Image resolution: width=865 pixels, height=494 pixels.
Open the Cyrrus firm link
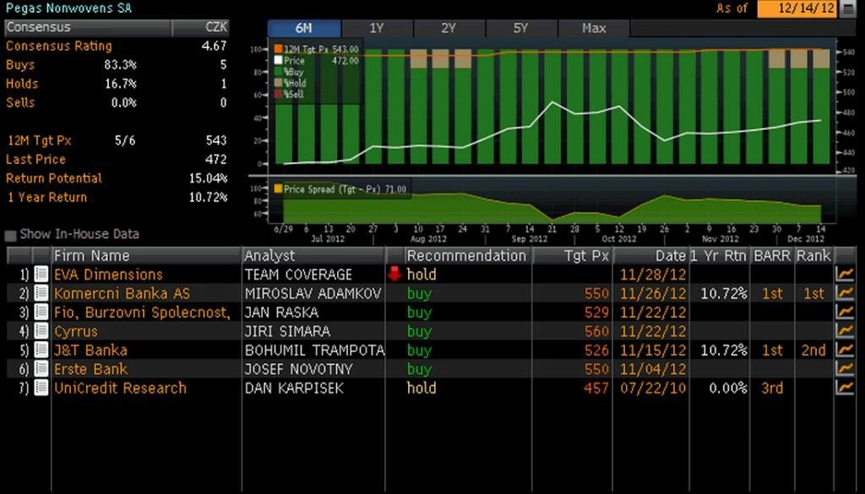click(76, 331)
